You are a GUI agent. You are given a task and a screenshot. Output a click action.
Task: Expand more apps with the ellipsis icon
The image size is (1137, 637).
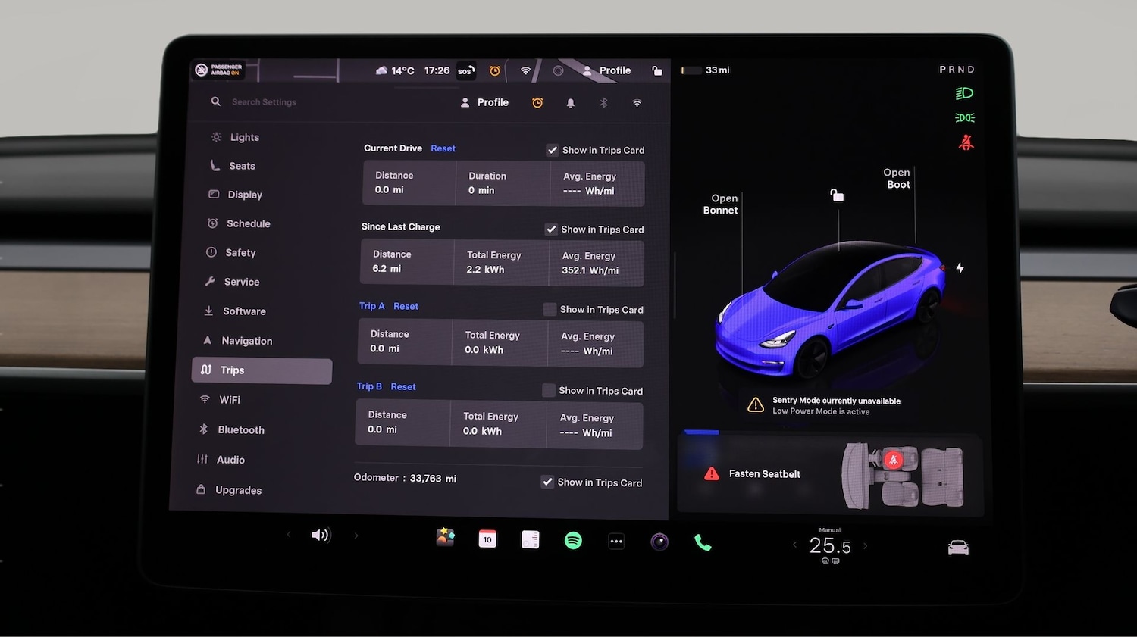(616, 540)
